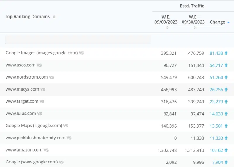Image resolution: width=234 pixels, height=167 pixels.
Task: Select the www.nordstrom.com domain name
Action: tap(27, 77)
